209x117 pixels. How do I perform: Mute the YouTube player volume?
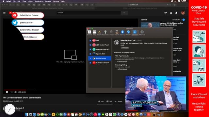tap(15, 92)
